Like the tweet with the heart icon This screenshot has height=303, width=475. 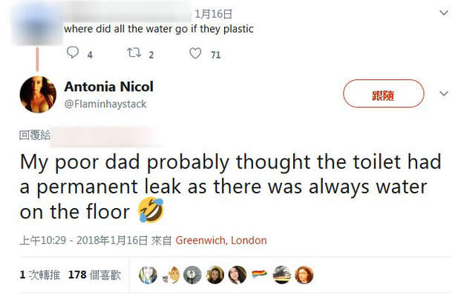194,53
